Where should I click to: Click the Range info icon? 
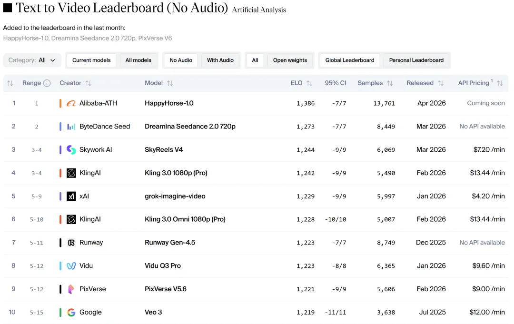47,83
